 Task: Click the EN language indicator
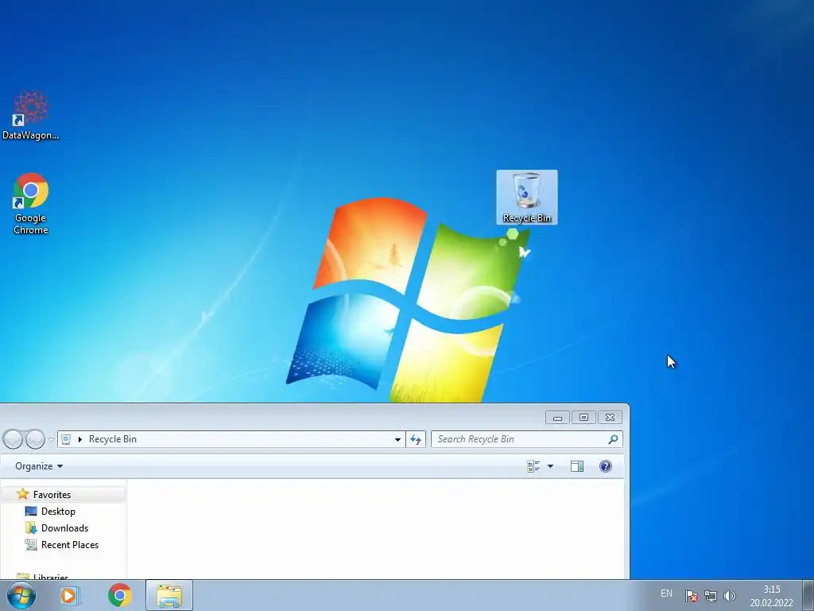tap(667, 593)
